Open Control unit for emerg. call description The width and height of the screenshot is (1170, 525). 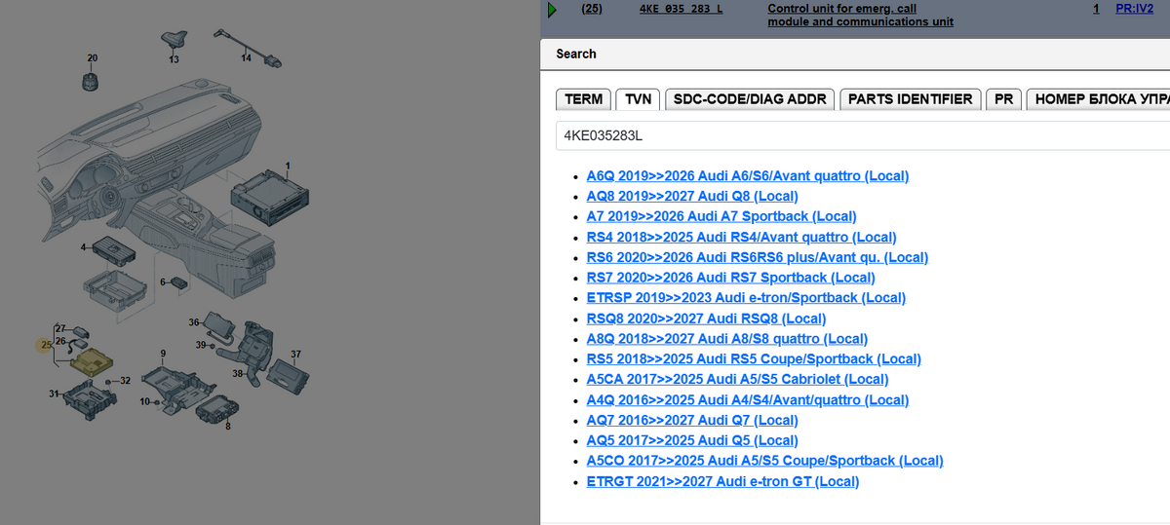[x=861, y=15]
